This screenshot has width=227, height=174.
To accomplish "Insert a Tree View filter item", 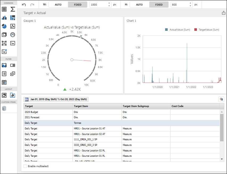I will click(13, 74).
